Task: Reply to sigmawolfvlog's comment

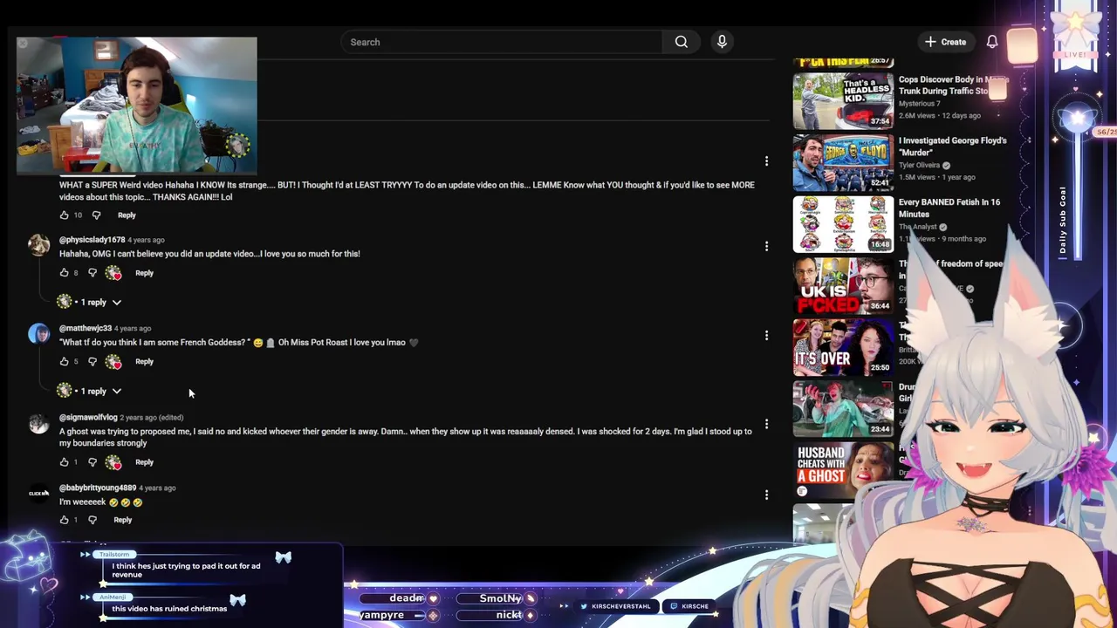Action: point(144,462)
